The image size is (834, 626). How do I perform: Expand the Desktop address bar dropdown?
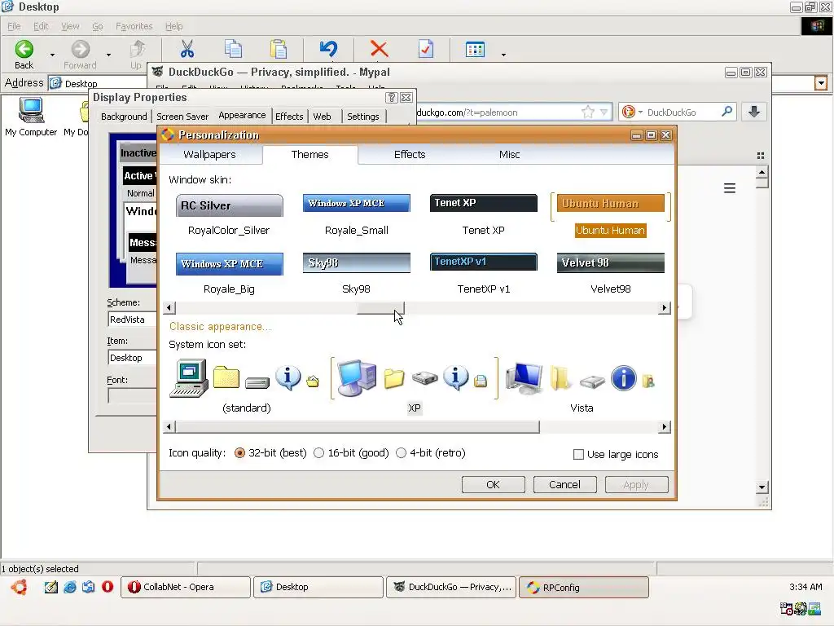pyautogui.click(x=821, y=83)
